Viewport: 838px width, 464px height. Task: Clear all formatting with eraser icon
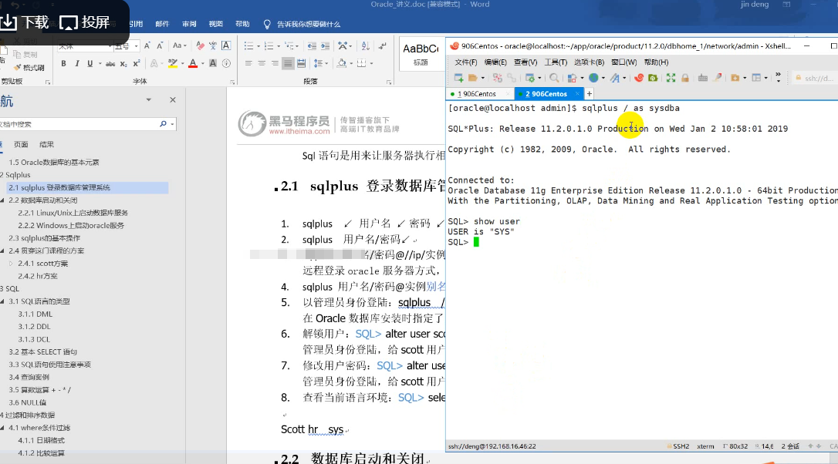[x=200, y=46]
